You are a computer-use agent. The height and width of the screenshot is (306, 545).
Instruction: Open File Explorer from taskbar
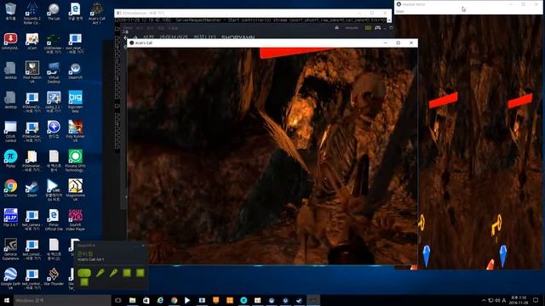(133, 300)
